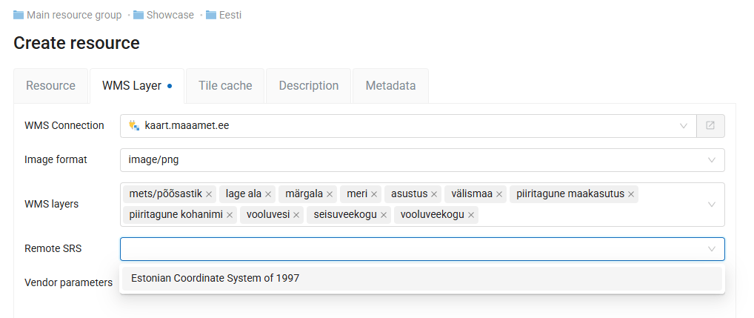The image size is (754, 318).
Task: Remove the lage ala layer tag
Action: pyautogui.click(x=268, y=194)
